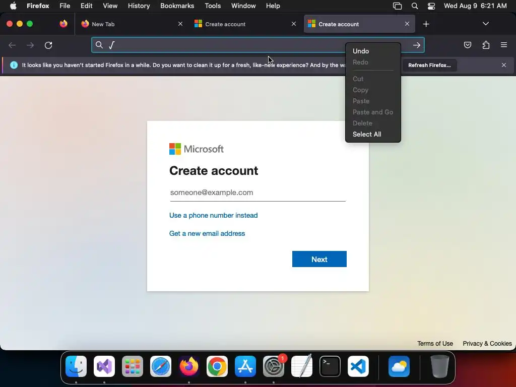Open the View menu
The height and width of the screenshot is (387, 516).
(x=110, y=6)
